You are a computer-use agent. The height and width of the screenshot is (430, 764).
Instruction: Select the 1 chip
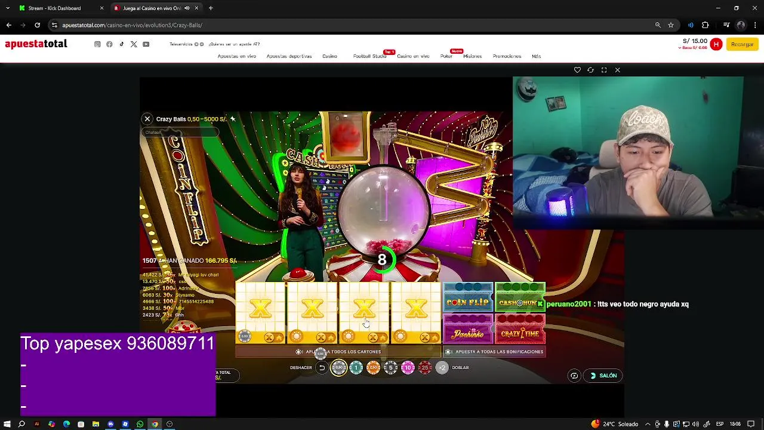[356, 368]
